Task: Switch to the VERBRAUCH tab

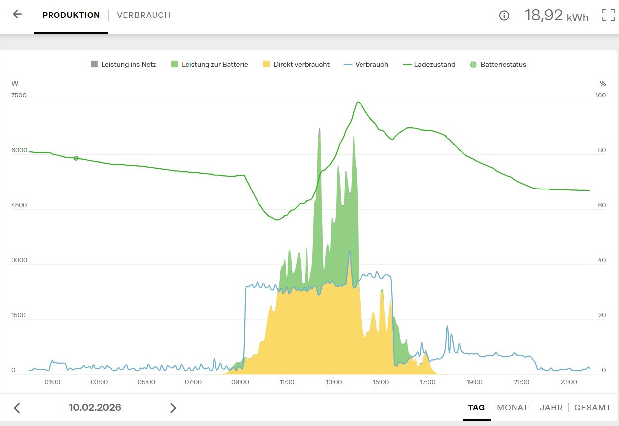Action: coord(144,15)
